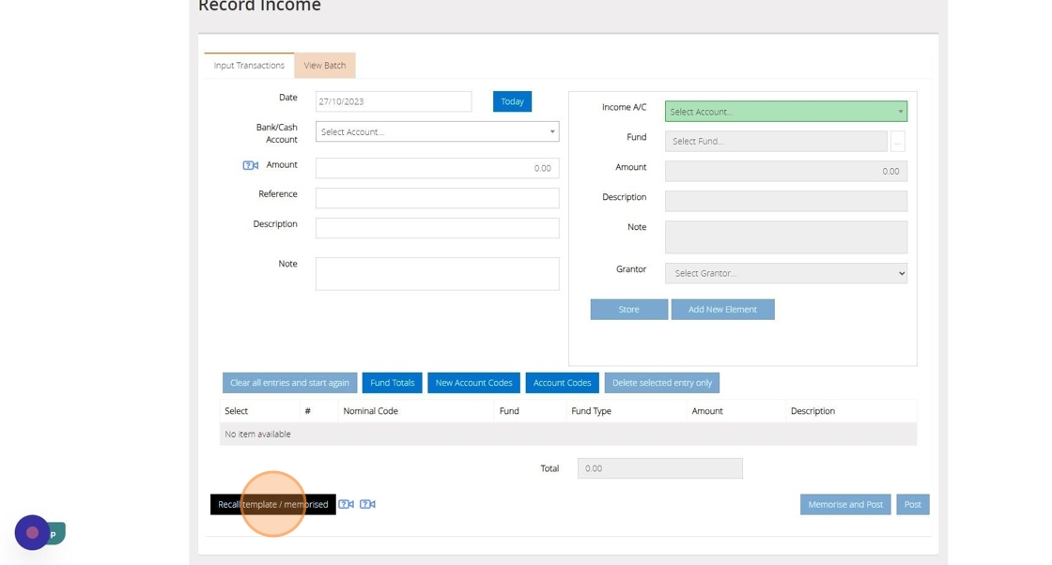Click Memorise and Post button
Image resolution: width=1052 pixels, height=565 pixels.
pyautogui.click(x=845, y=504)
